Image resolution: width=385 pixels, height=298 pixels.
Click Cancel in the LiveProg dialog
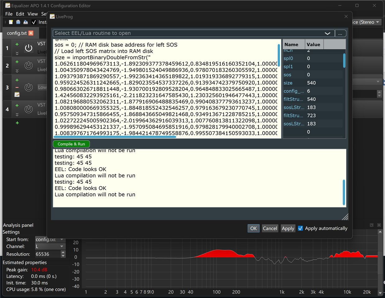pyautogui.click(x=270, y=228)
